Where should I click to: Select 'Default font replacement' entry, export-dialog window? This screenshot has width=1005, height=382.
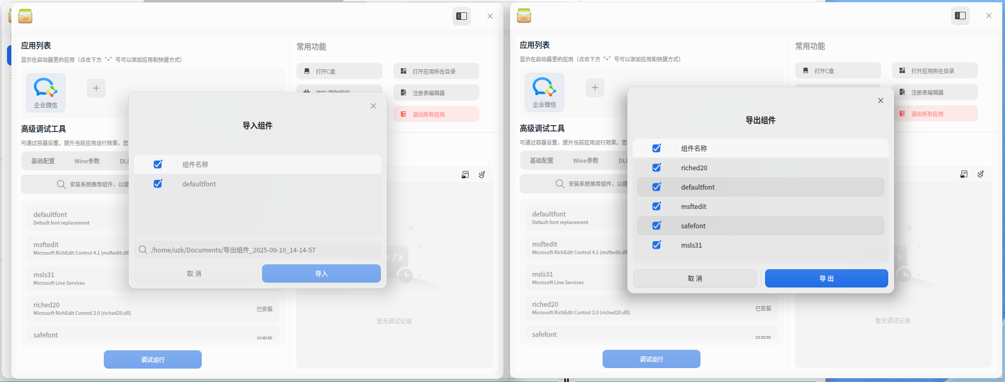pos(577,218)
